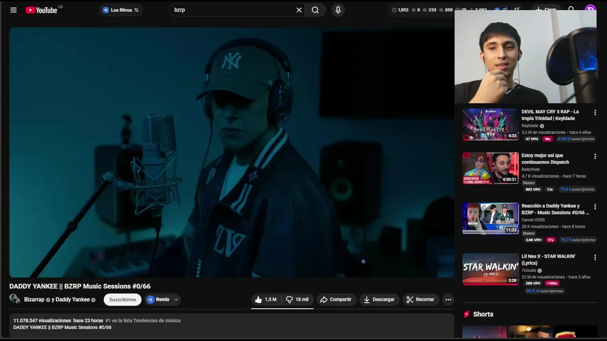Screen dimensions: 607x341
Task: Click the 11.078.547 visualizaciones description text
Action: 42,321
